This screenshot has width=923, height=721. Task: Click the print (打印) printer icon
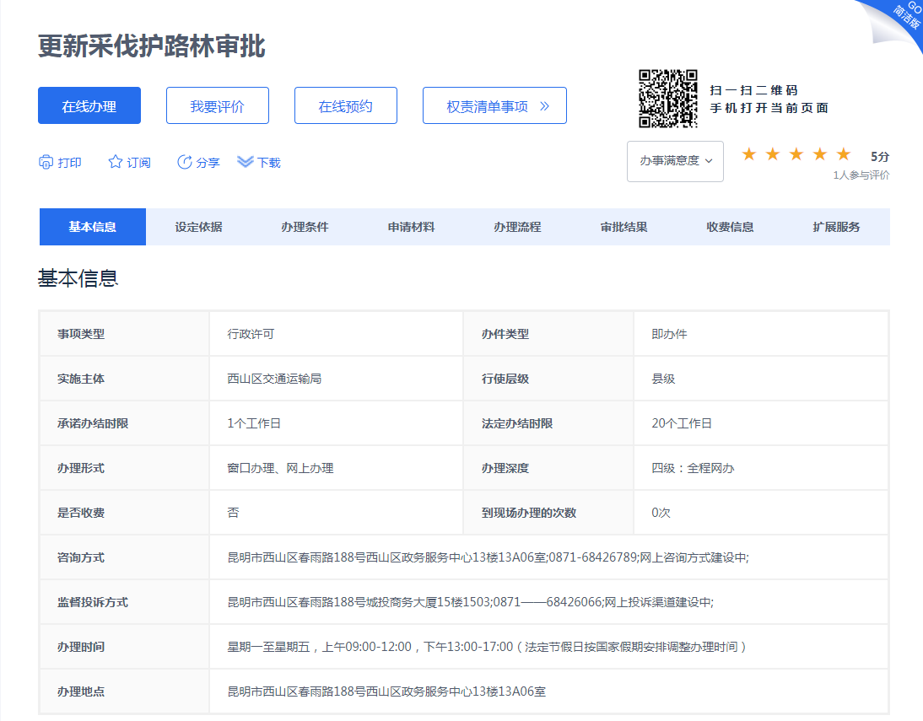(46, 162)
